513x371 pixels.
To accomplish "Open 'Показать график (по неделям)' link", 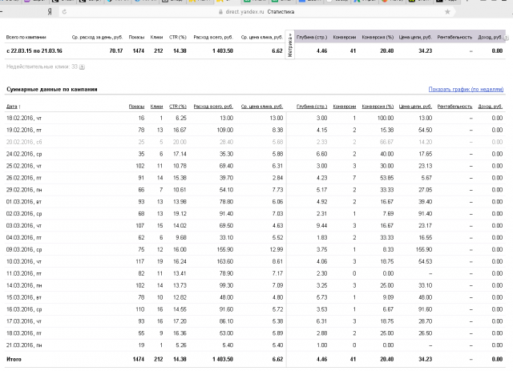I will [x=466, y=89].
